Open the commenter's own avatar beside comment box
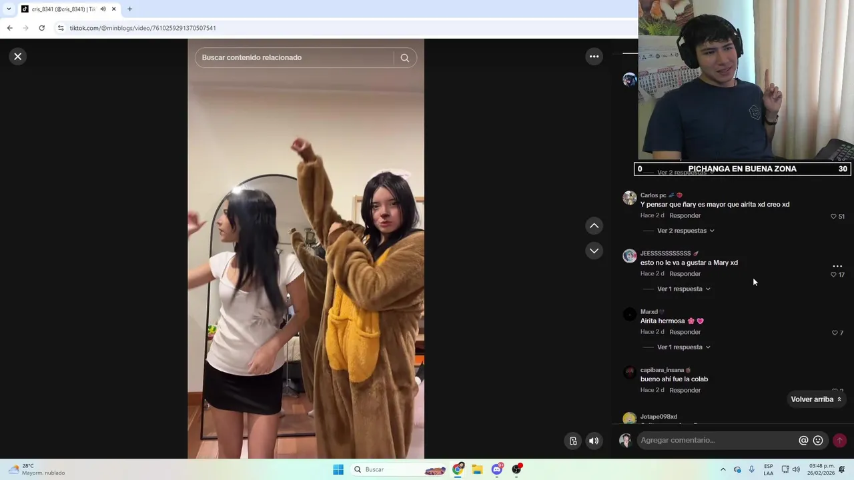854x480 pixels. 625,440
